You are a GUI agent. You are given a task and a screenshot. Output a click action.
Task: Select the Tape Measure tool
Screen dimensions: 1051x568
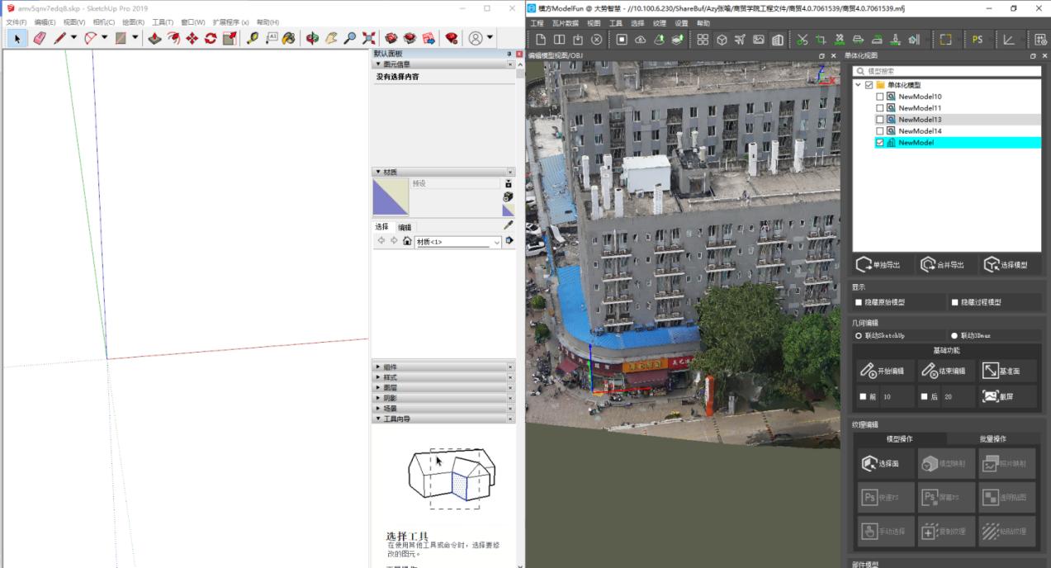coord(252,39)
